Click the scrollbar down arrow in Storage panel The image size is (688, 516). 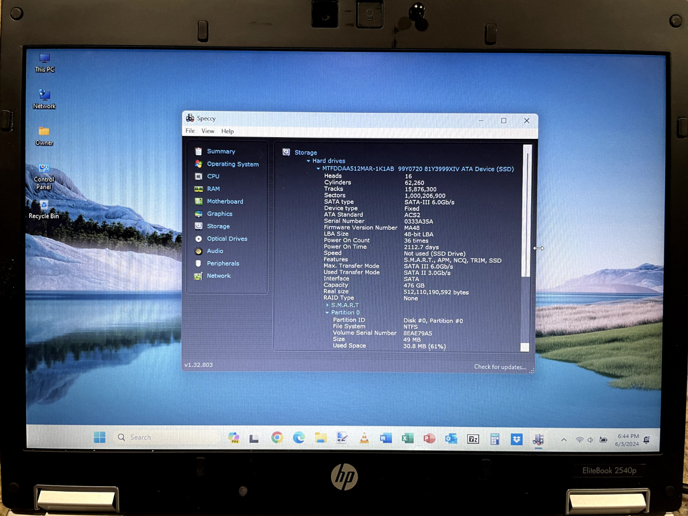525,347
